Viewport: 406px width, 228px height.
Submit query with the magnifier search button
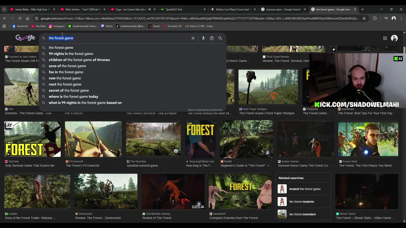click(220, 38)
